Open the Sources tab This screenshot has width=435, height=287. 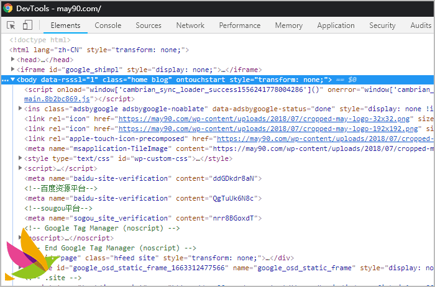(149, 25)
